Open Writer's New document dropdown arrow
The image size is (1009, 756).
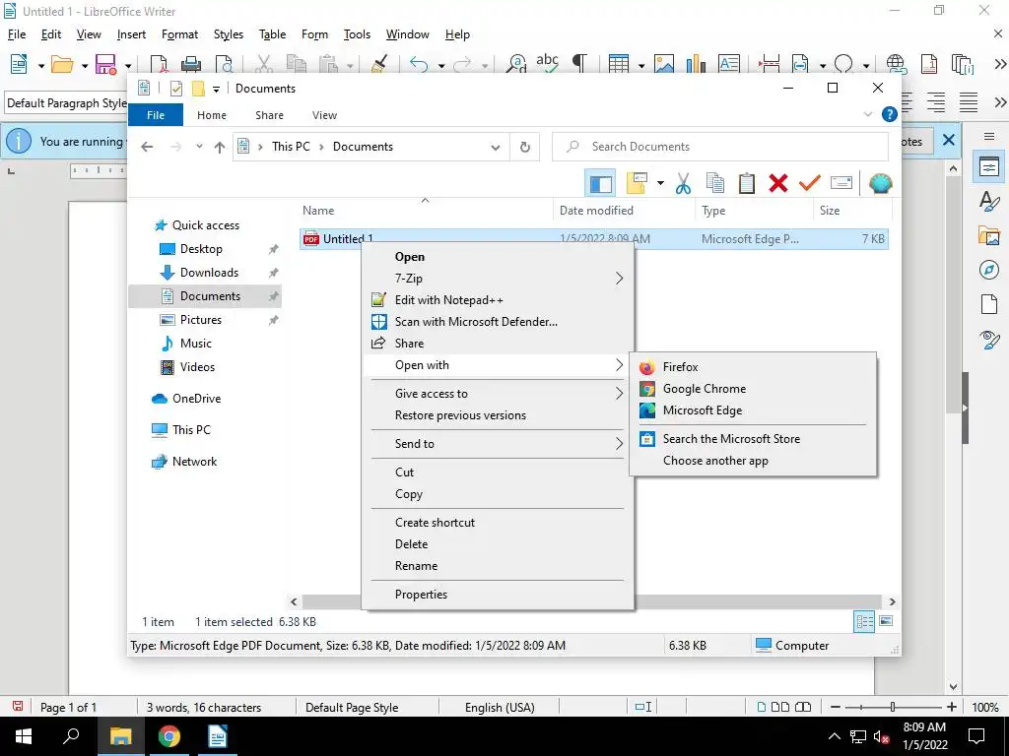tap(41, 66)
